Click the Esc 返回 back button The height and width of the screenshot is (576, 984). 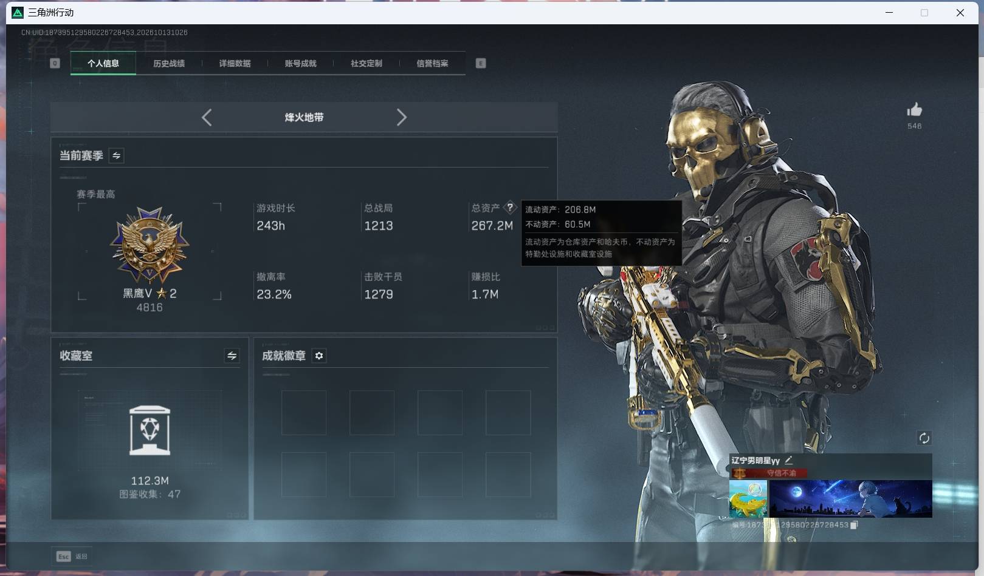pos(72,556)
